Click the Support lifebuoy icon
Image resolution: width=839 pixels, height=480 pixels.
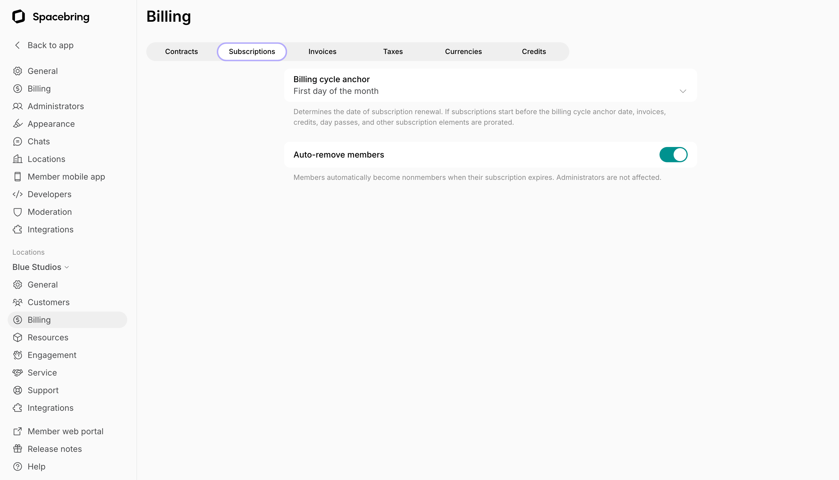coord(18,390)
